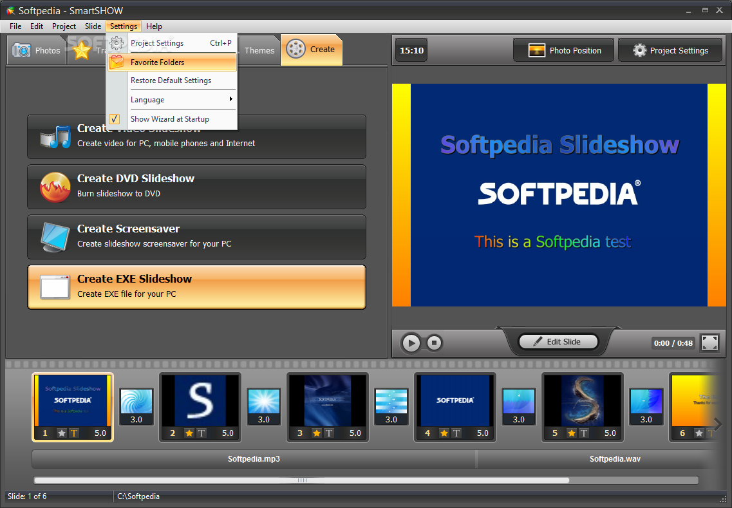Viewport: 732px width, 508px height.
Task: Click Create EXE Slideshow button
Action: click(x=196, y=287)
